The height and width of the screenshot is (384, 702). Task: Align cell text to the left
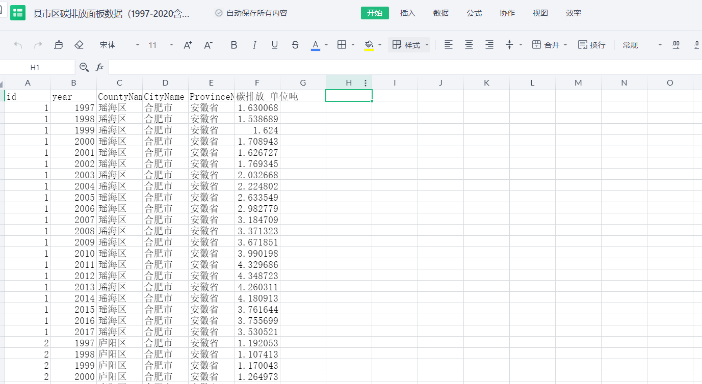pos(449,45)
